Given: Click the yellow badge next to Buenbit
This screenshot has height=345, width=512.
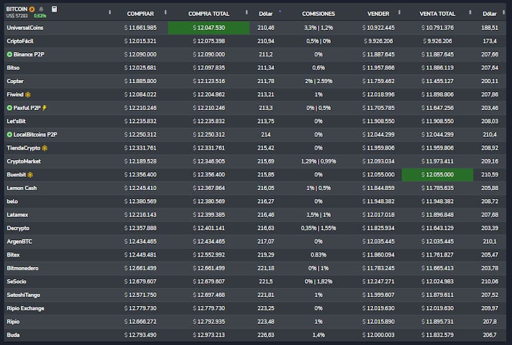Looking at the screenshot, I should [x=30, y=175].
